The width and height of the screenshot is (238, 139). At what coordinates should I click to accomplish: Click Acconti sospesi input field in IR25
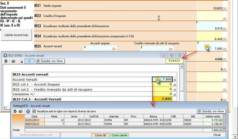pyautogui.click(x=100, y=48)
